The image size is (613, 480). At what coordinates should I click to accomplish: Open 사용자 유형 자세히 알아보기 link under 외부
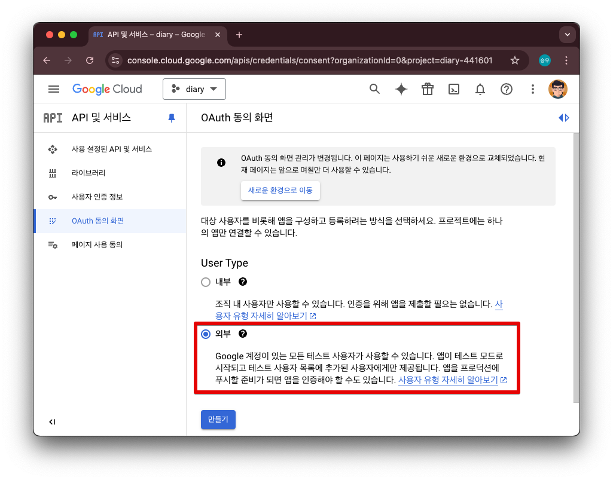pos(452,380)
